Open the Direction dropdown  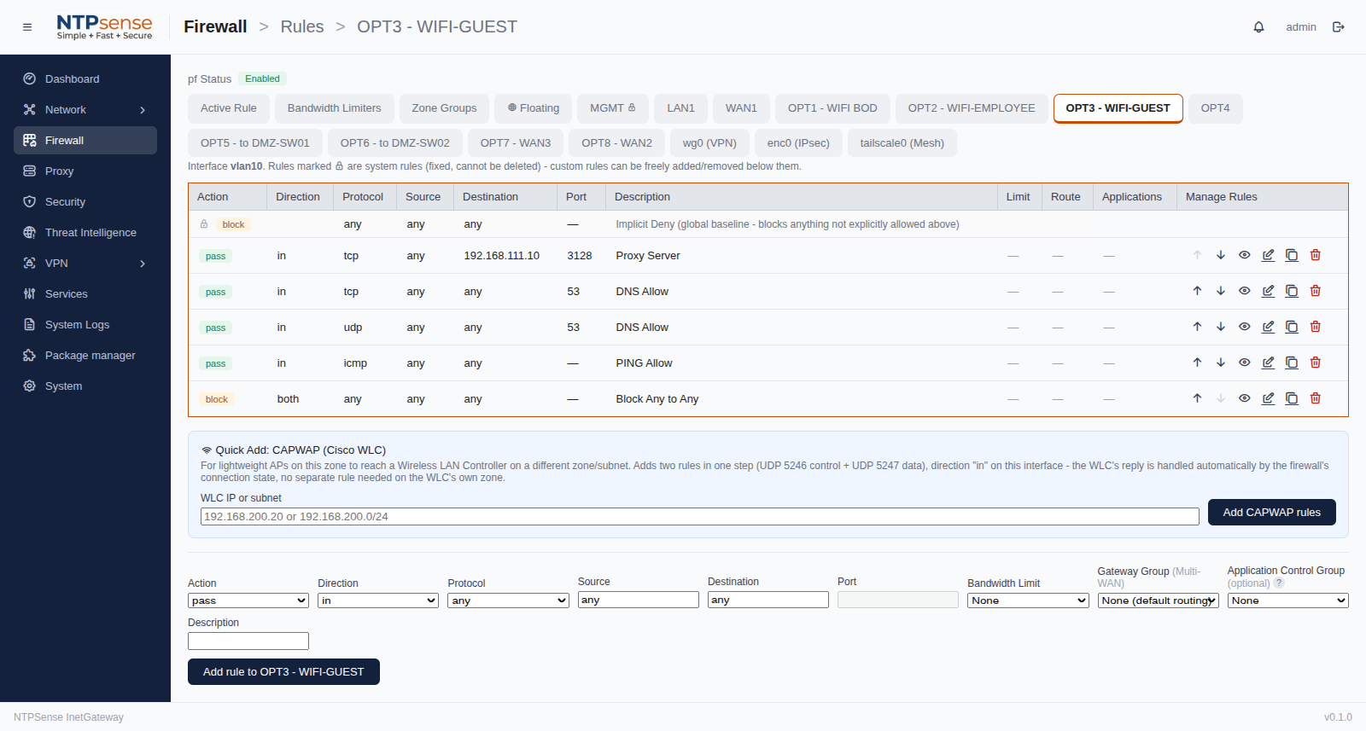pos(378,600)
